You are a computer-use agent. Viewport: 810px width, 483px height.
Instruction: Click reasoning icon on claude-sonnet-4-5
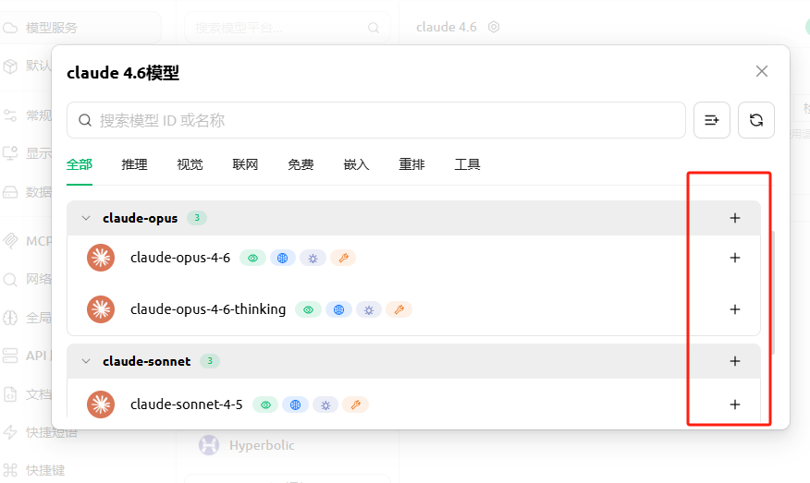325,405
